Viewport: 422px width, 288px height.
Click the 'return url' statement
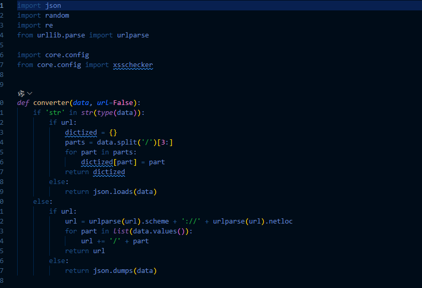pyautogui.click(x=85, y=251)
